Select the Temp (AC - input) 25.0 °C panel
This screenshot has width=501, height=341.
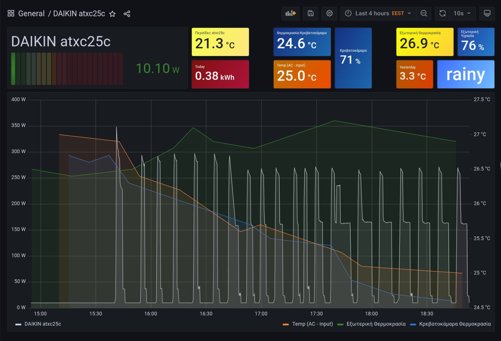point(302,74)
